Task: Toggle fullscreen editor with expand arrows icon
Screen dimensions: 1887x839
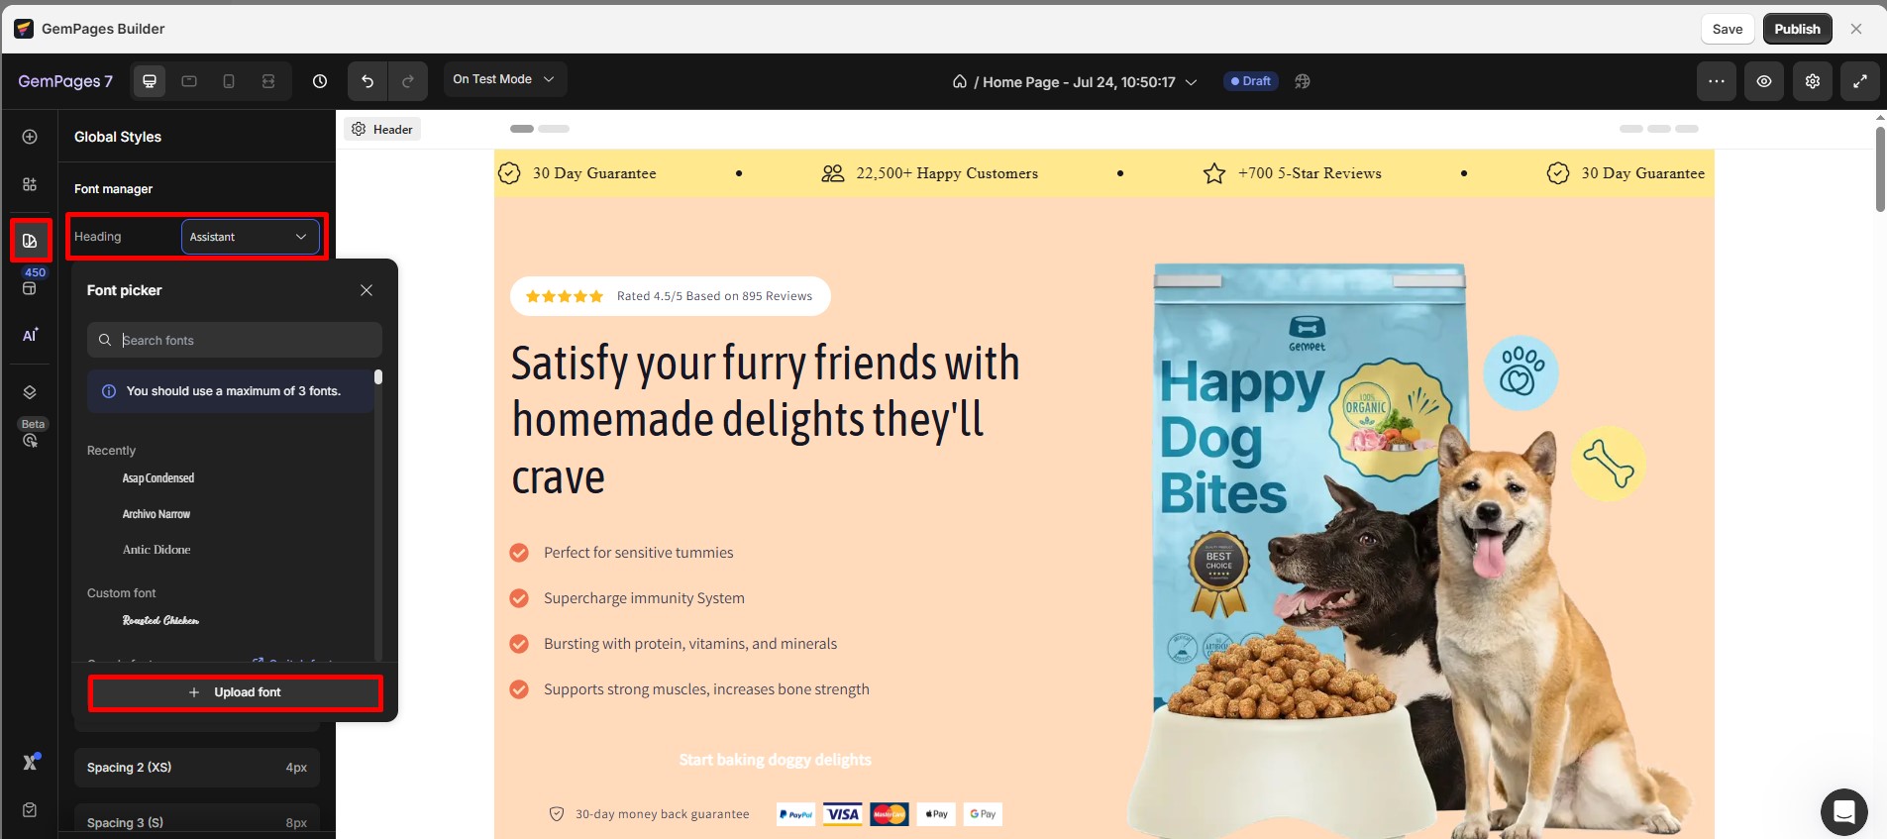Action: [x=1860, y=81]
